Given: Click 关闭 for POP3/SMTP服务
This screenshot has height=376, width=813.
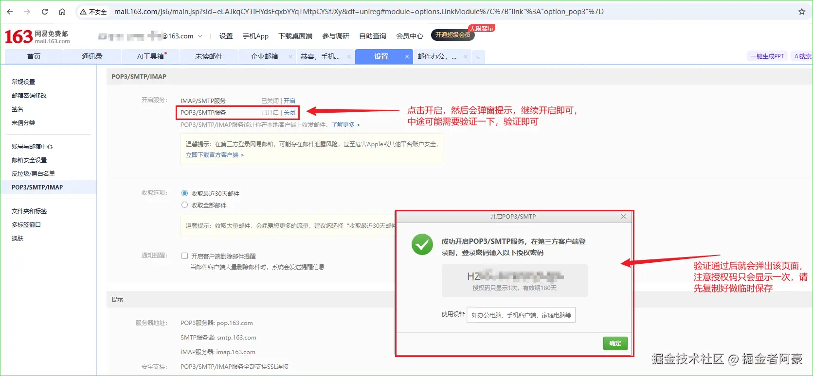Looking at the screenshot, I should point(289,113).
